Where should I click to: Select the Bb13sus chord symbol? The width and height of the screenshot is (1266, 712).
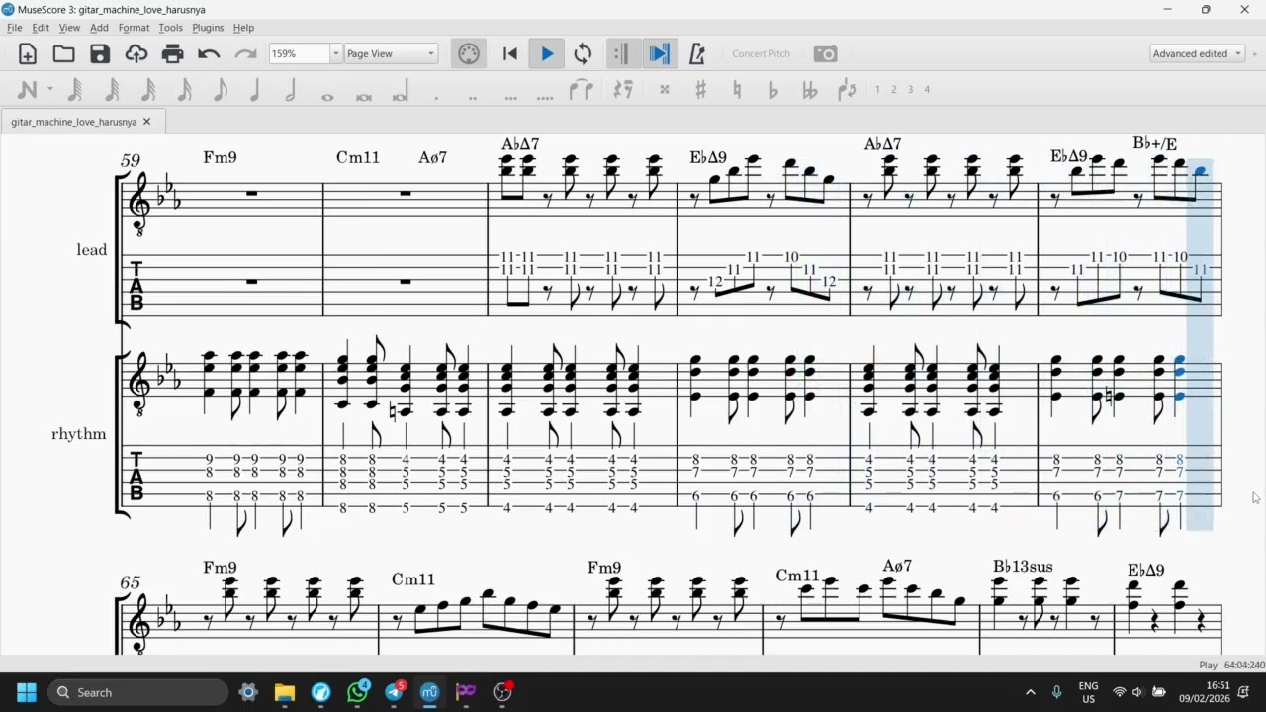click(x=1023, y=567)
